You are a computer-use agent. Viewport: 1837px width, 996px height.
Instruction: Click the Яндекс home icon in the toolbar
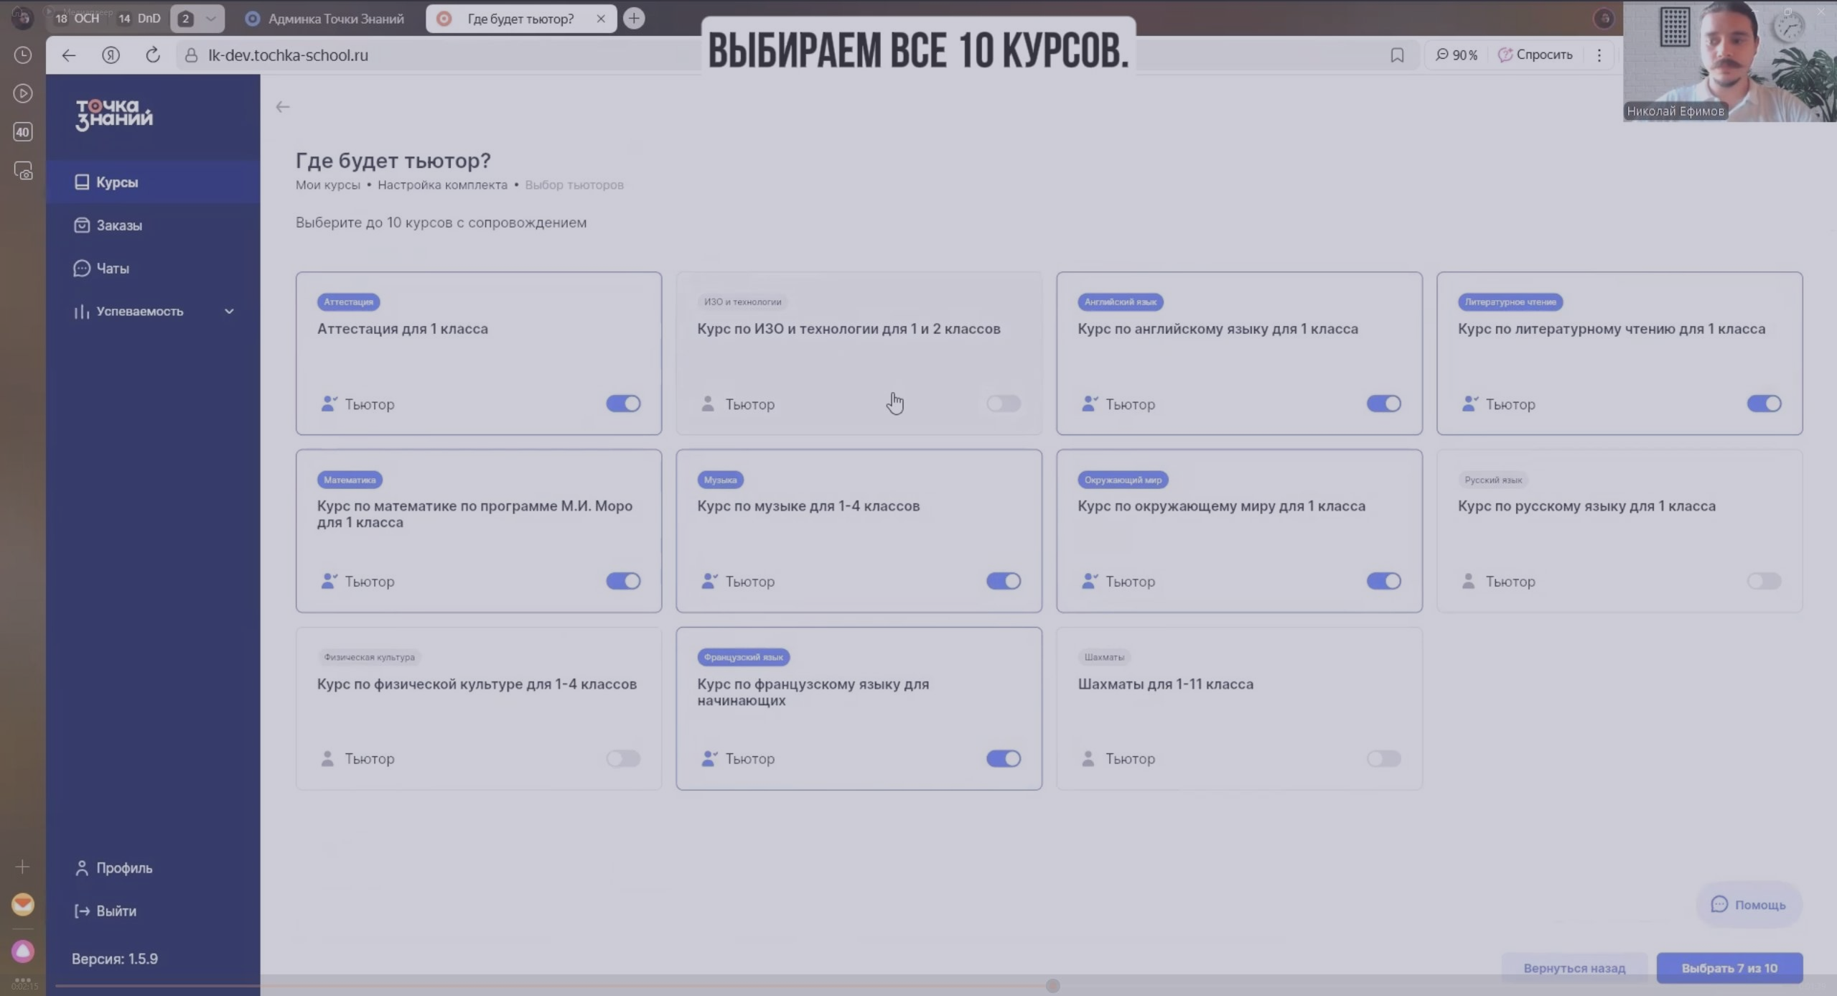coord(111,55)
